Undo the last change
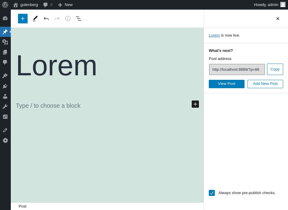The image size is (288, 210). pos(46,19)
